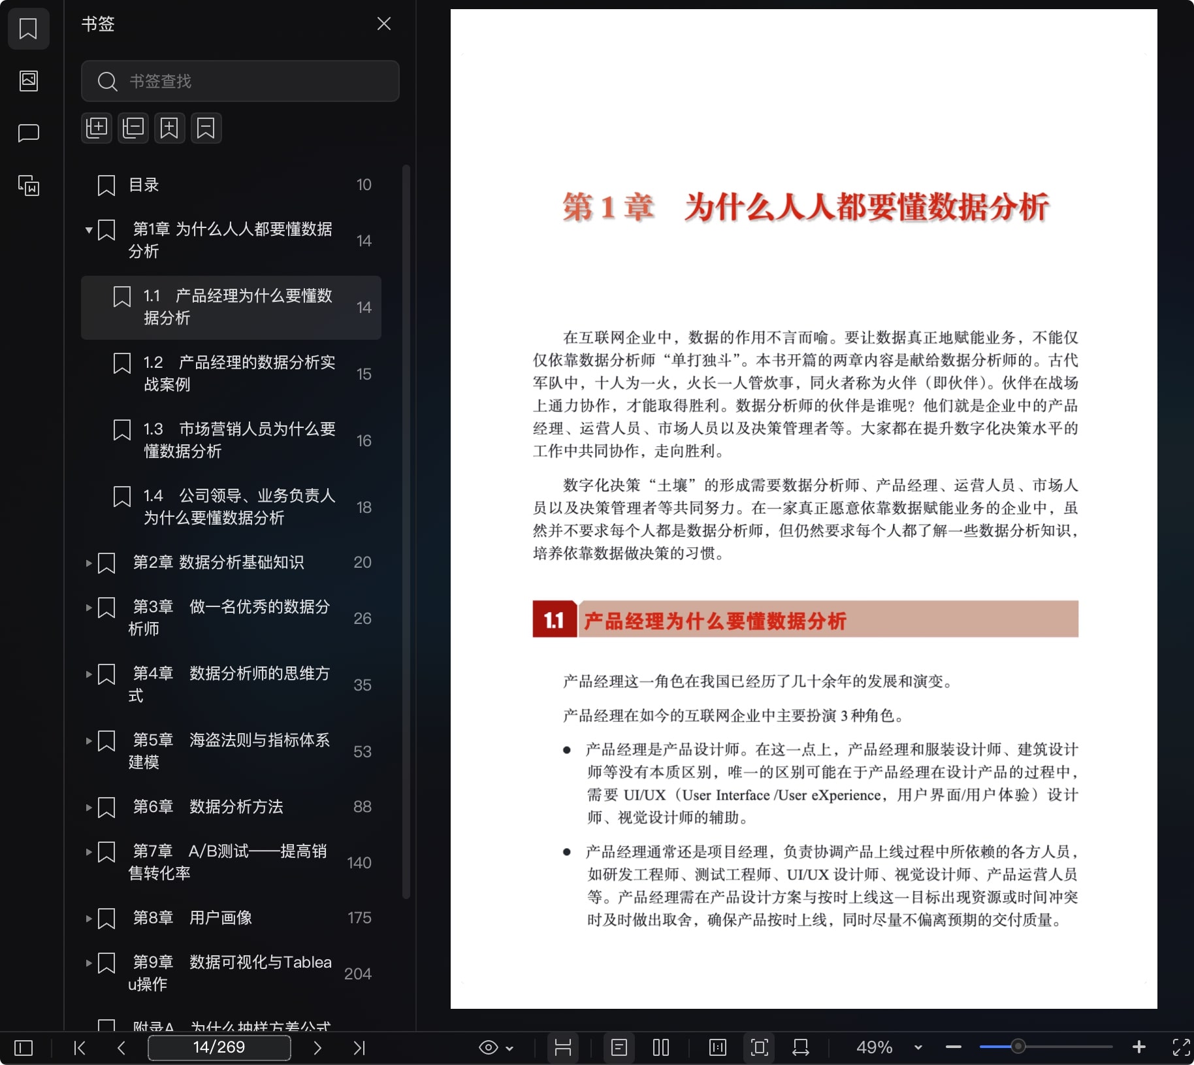
Task: Click the bookmark panel scrollbar
Action: click(x=406, y=532)
